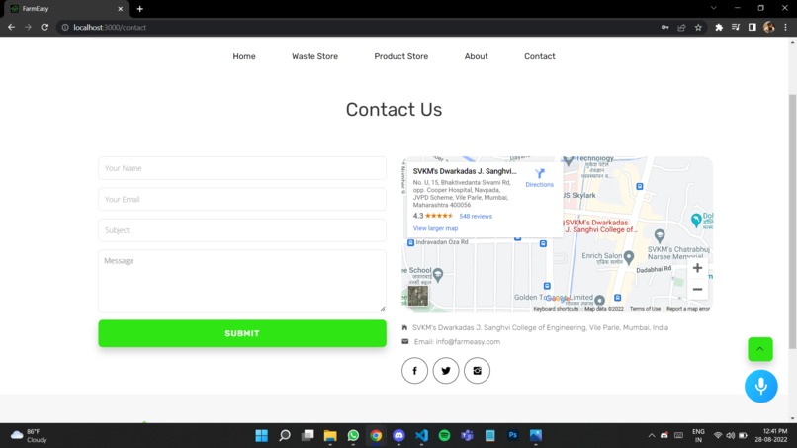
Task: Reload the page
Action: [x=44, y=27]
